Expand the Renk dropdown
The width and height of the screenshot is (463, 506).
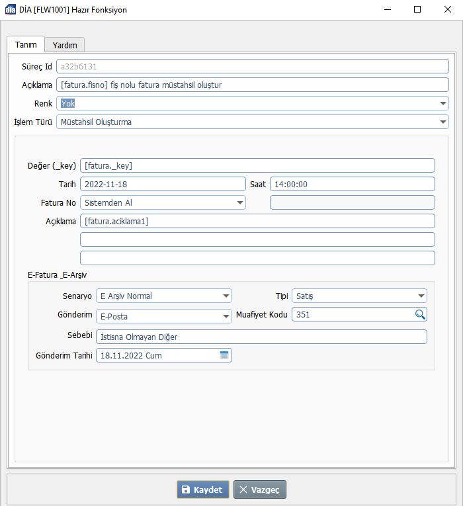(x=442, y=104)
